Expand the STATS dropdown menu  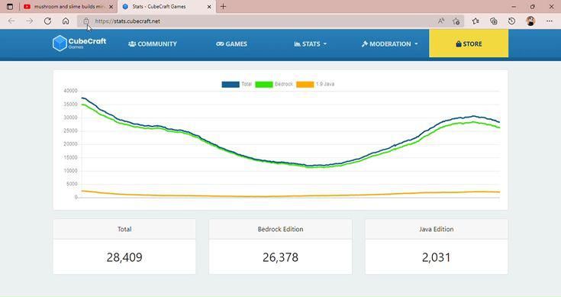[x=310, y=44]
